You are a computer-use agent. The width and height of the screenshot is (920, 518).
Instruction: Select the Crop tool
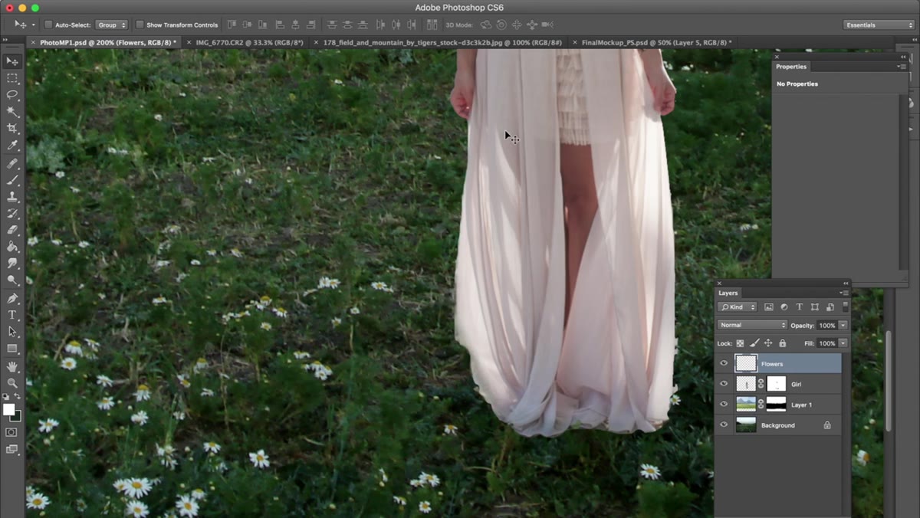12,128
